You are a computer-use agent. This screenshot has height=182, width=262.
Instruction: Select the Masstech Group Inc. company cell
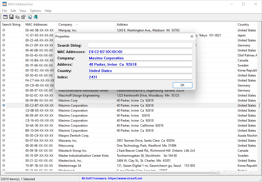pyautogui.click(x=73, y=151)
